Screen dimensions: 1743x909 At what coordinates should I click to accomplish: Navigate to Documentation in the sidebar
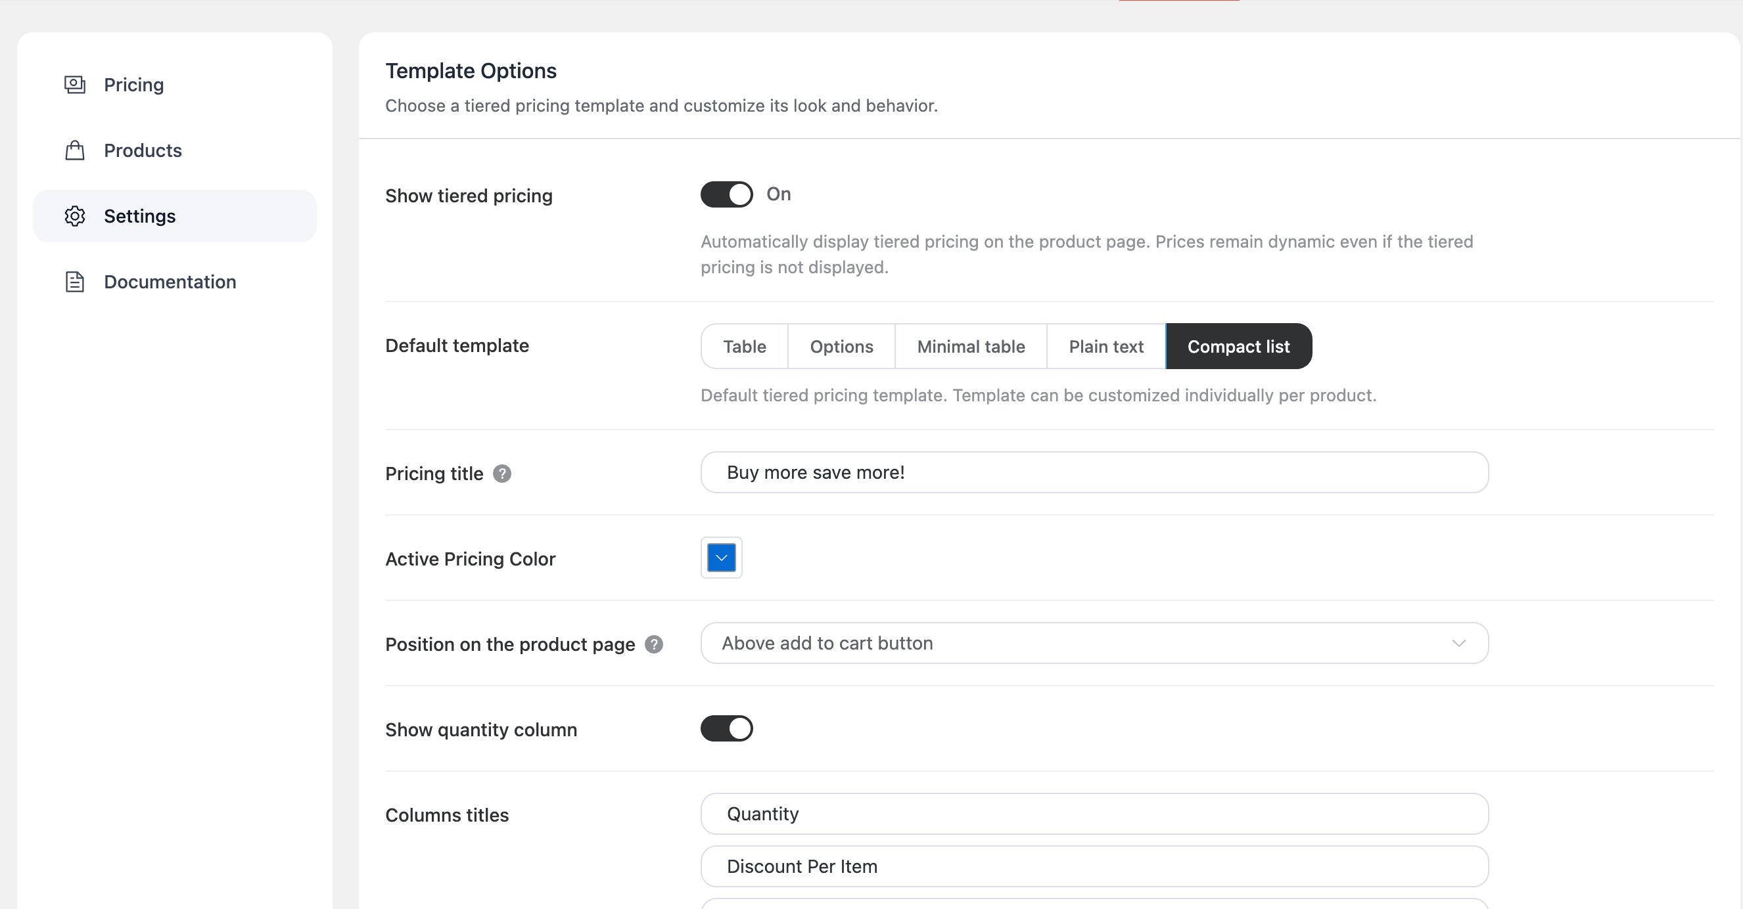pos(169,281)
